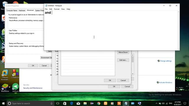Open the Security and Maintenance link
This screenshot has width=189, height=106.
tap(33, 88)
